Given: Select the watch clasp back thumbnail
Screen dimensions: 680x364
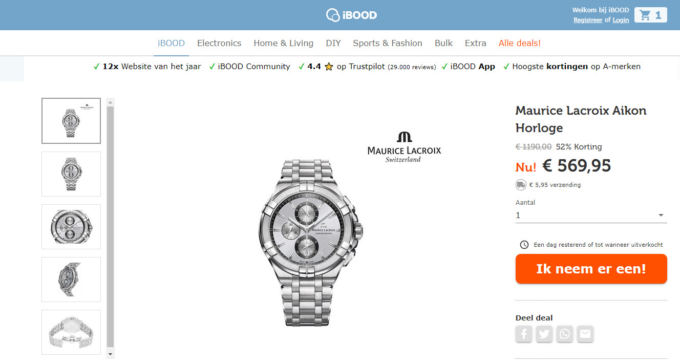Looking at the screenshot, I should (71, 332).
